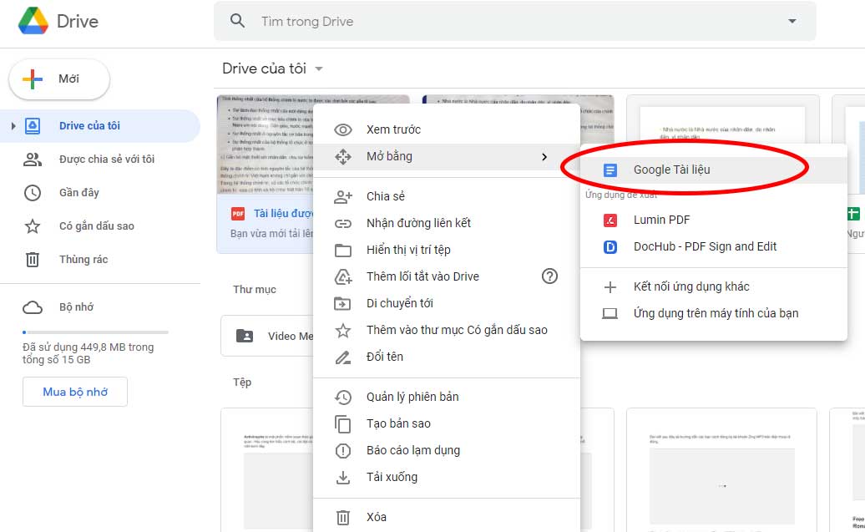Select Đổi tên in context menu
The width and height of the screenshot is (865, 532).
point(384,357)
